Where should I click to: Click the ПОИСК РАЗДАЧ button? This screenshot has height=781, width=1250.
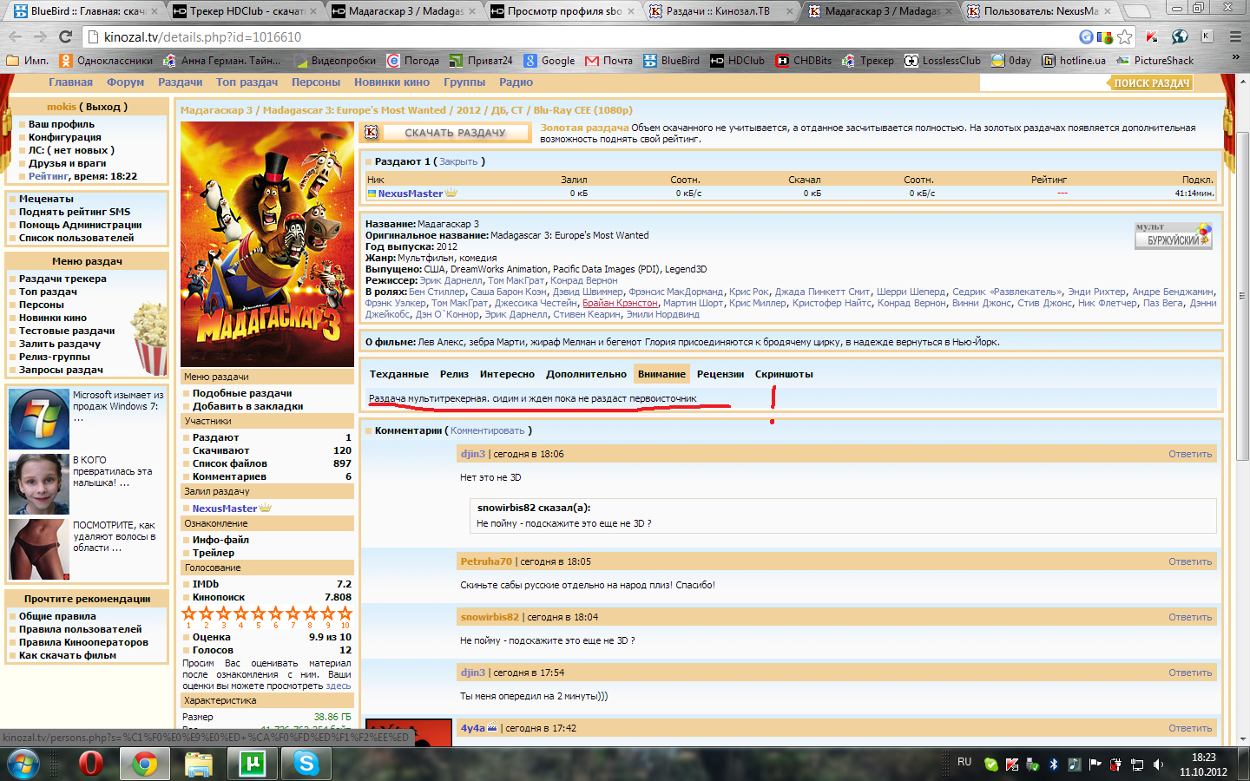click(x=1151, y=83)
